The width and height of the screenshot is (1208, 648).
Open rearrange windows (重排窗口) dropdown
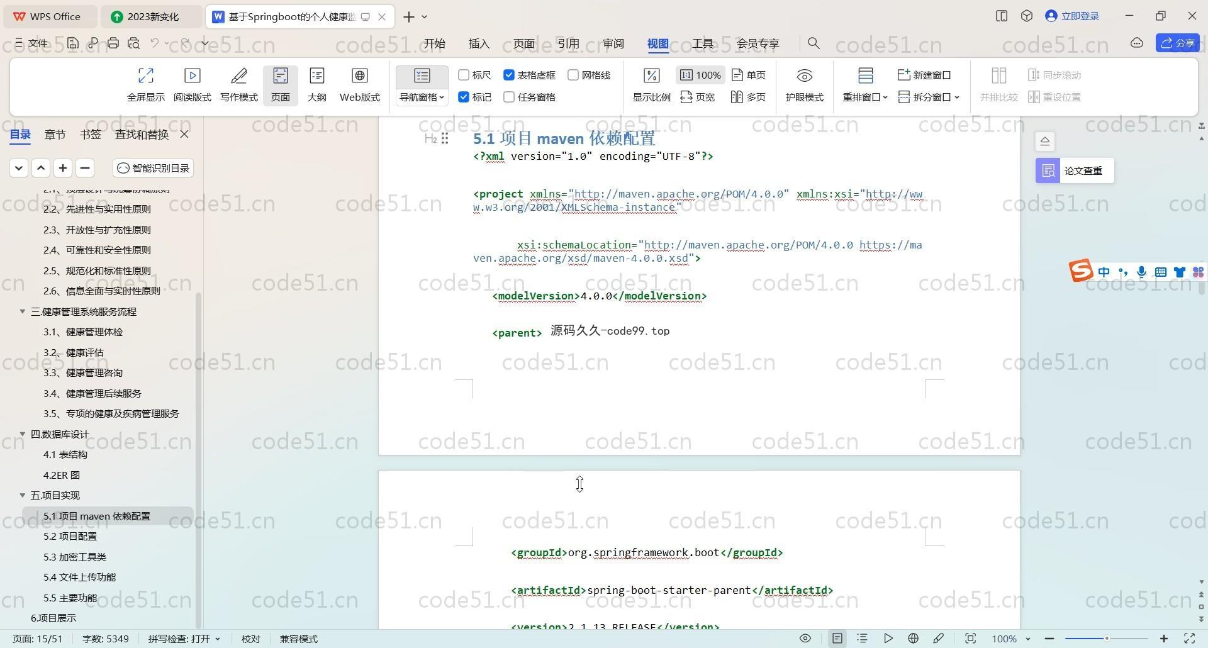click(865, 97)
